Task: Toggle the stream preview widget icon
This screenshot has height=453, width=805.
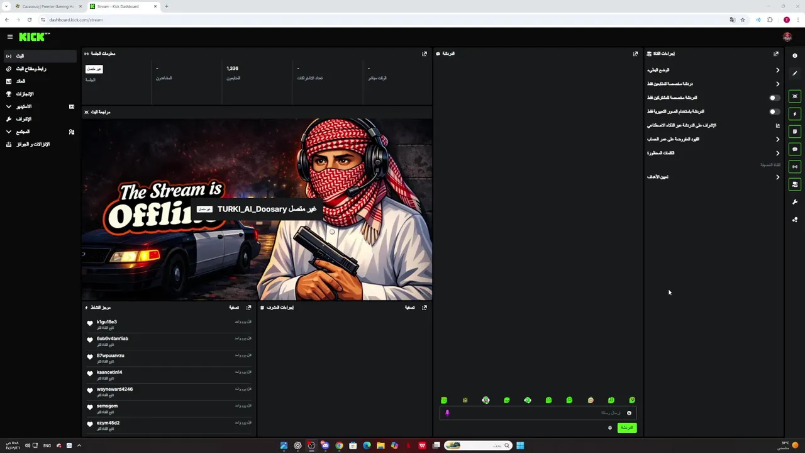Action: point(795,96)
